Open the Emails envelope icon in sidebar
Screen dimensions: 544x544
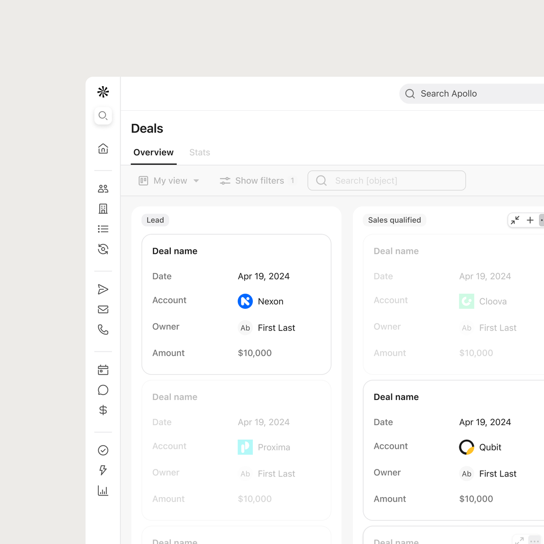(103, 309)
